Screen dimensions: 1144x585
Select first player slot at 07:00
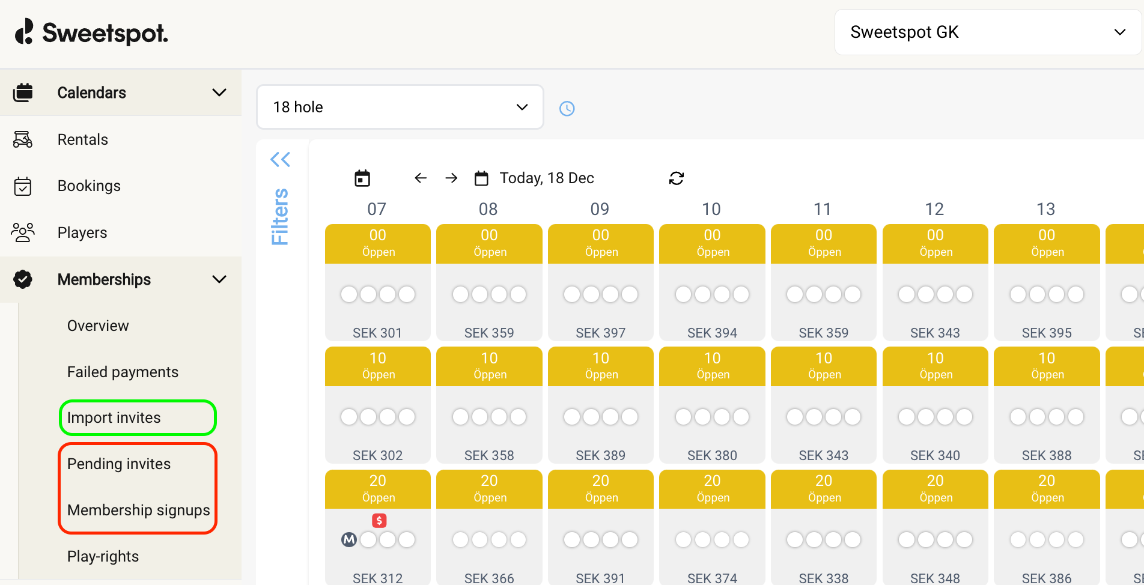point(349,294)
